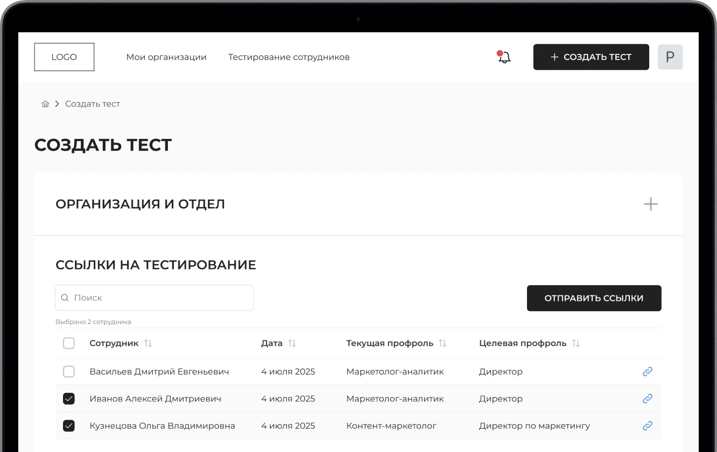Viewport: 717px width, 452px height.
Task: Expand the Организация и отдел section
Action: click(x=650, y=204)
